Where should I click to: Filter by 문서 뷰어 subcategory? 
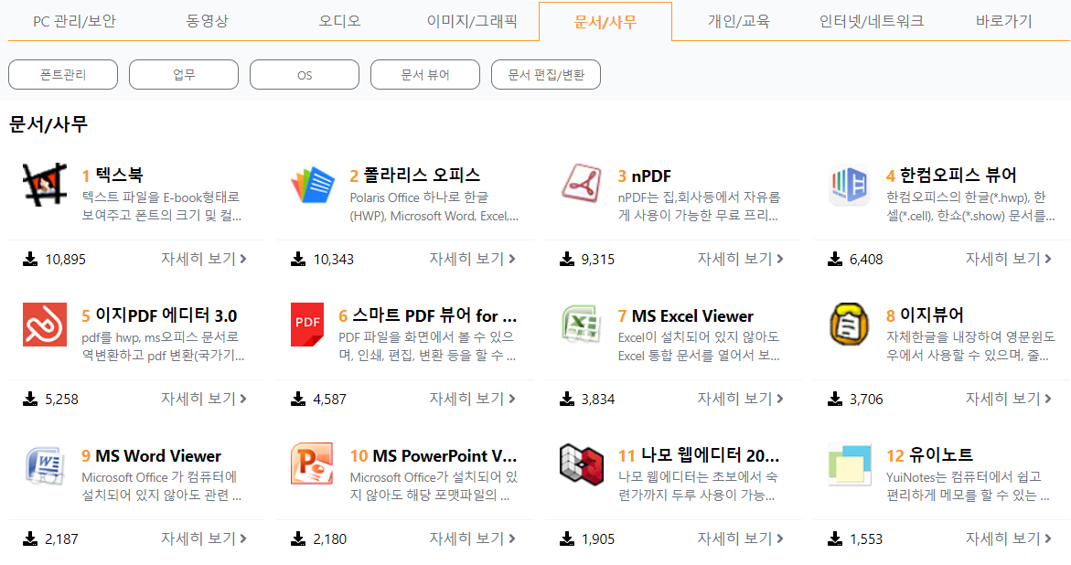425,74
